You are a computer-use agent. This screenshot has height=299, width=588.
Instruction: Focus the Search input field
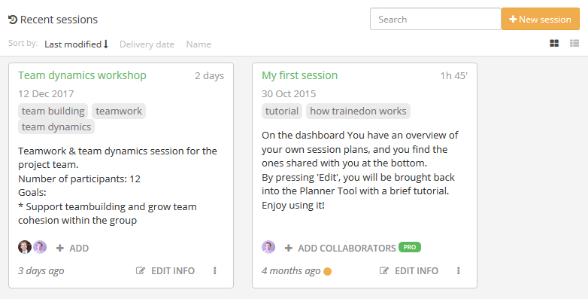tap(435, 19)
